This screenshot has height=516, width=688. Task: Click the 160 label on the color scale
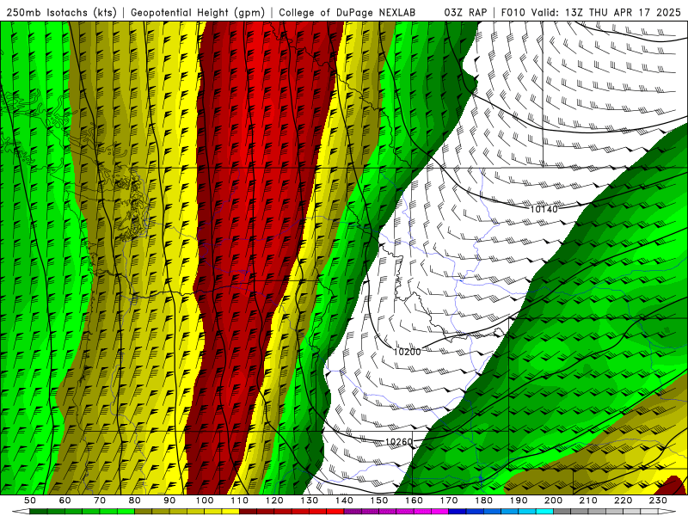pos(414,501)
